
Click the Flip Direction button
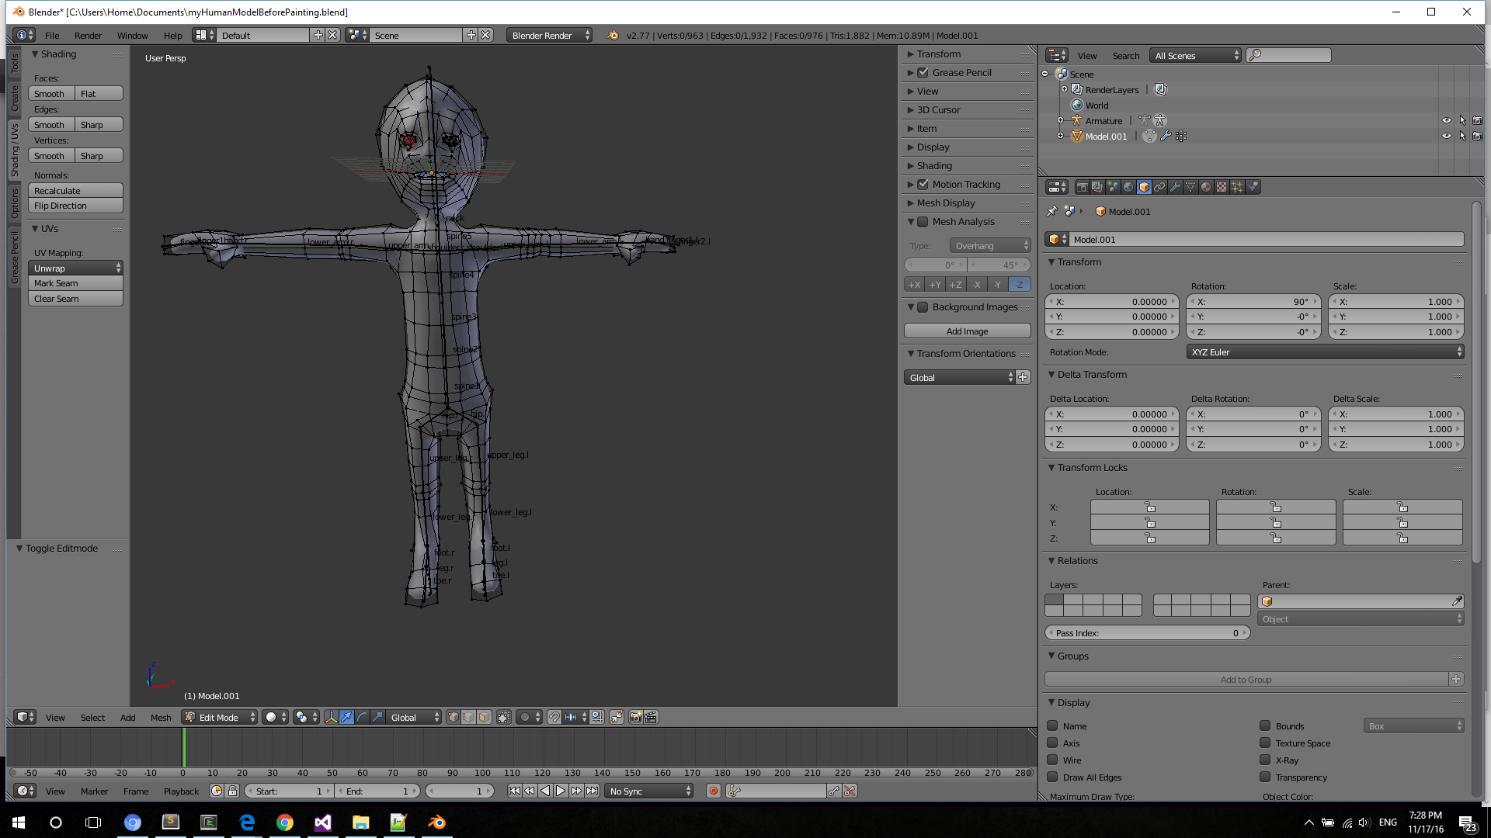75,206
